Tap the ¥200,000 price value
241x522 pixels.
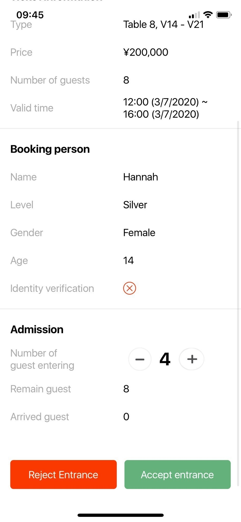[x=146, y=52]
